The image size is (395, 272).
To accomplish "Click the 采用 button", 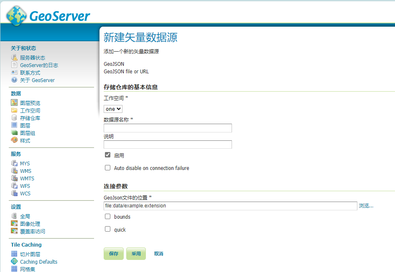I will click(x=136, y=254).
